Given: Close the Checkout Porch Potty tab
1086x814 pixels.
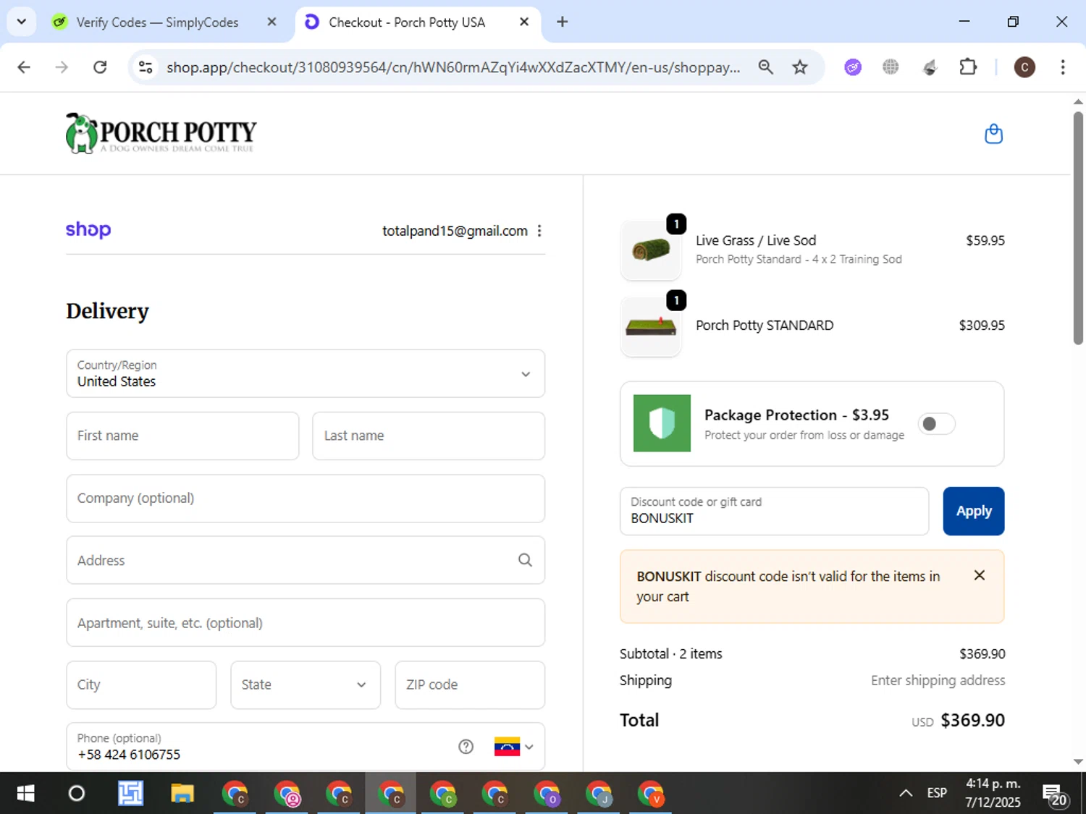Looking at the screenshot, I should [524, 22].
